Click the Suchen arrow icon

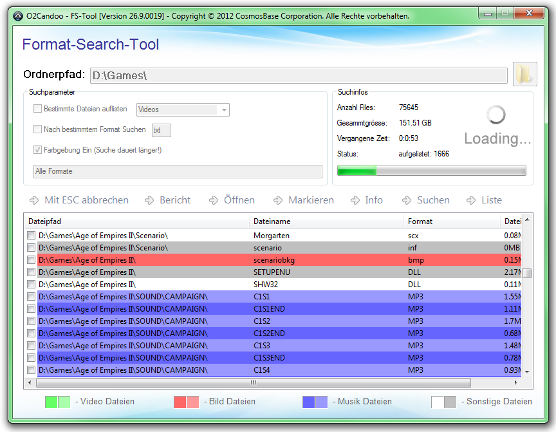coord(407,200)
